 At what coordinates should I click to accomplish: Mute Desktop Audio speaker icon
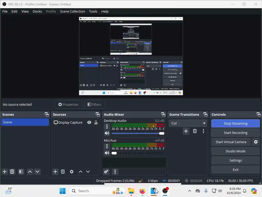(x=107, y=133)
